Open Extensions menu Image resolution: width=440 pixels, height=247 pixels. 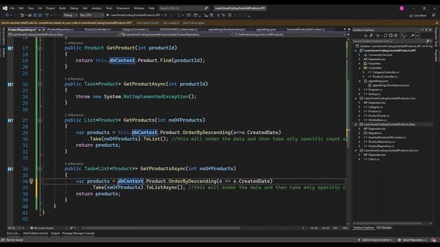point(123,8)
